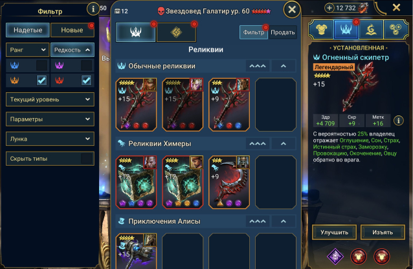The height and width of the screenshot is (269, 413).
Task: Enable the blue rare rarity checkbox
Action: tap(42, 65)
